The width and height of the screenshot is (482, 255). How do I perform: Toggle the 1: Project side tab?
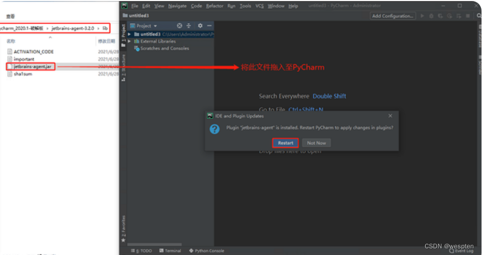(x=123, y=35)
